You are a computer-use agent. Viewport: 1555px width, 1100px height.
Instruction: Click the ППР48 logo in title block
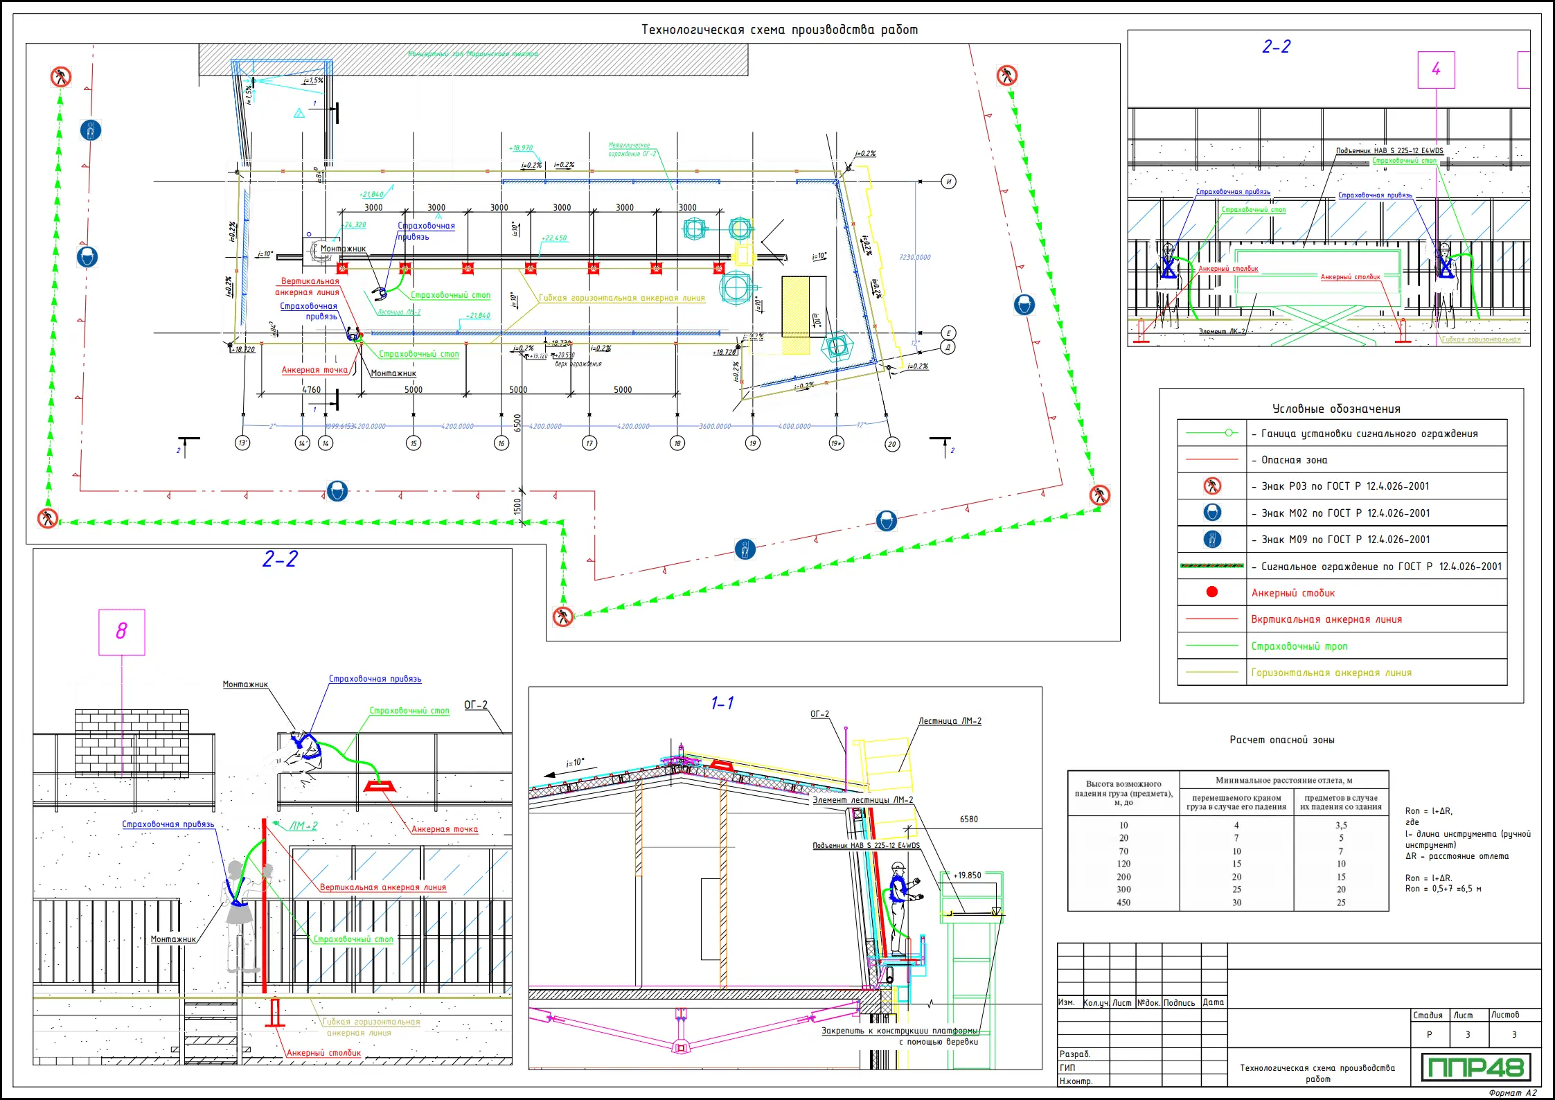pos(1475,1067)
